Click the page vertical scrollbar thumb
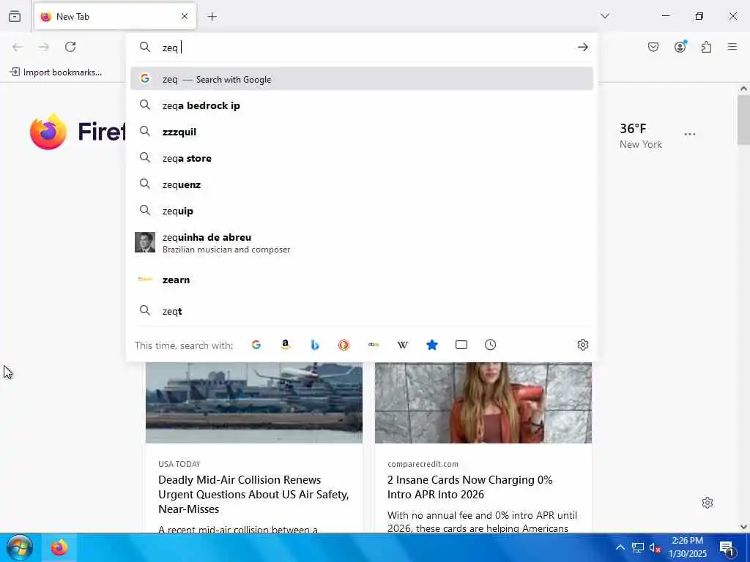Screen dimensions: 750x562 tap(743, 119)
